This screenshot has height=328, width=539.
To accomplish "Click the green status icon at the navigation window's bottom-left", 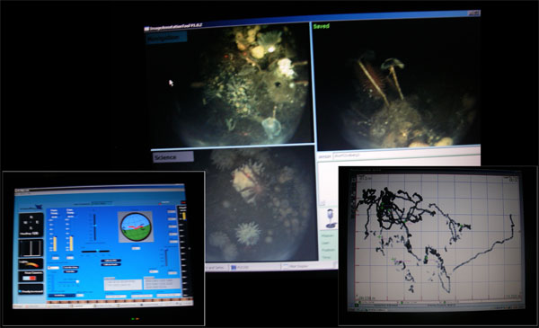I will tap(357, 305).
